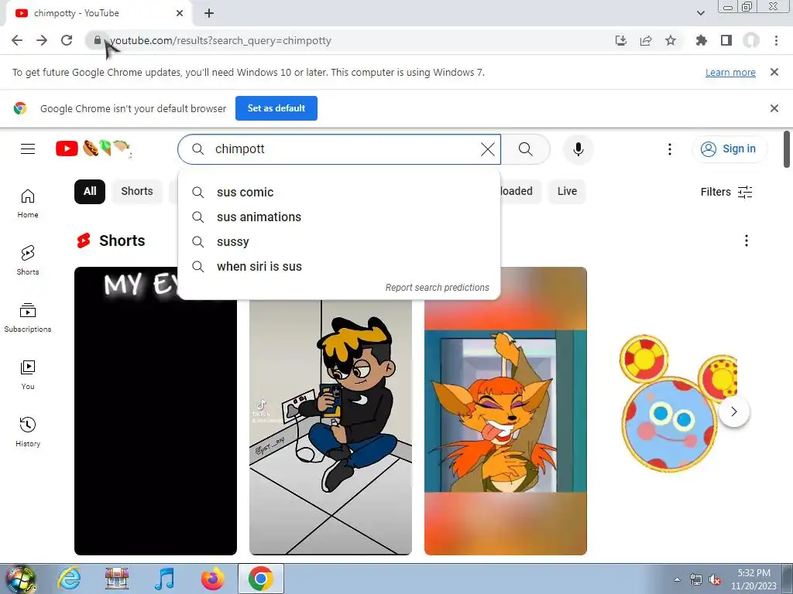
Task: Open the Windows Start menu
Action: (x=20, y=579)
